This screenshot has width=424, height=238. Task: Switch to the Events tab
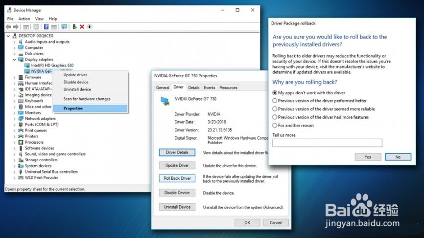[209, 87]
